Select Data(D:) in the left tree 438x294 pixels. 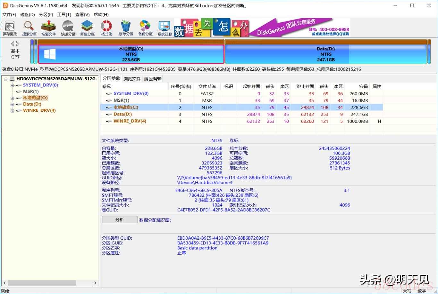point(32,104)
